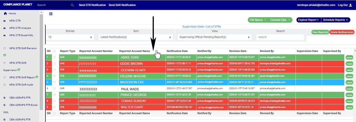Tick the checkbox for ABIKE IGWE row

tap(55, 57)
